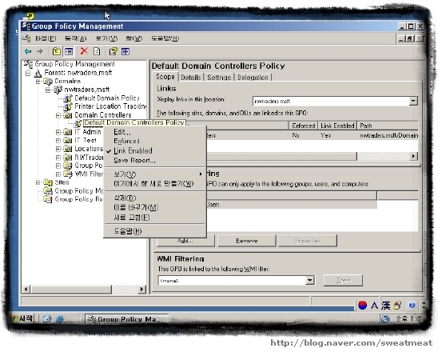438x360 pixels.
Task: Click the Printer Location Tracking GPO icon
Action: 68,106
